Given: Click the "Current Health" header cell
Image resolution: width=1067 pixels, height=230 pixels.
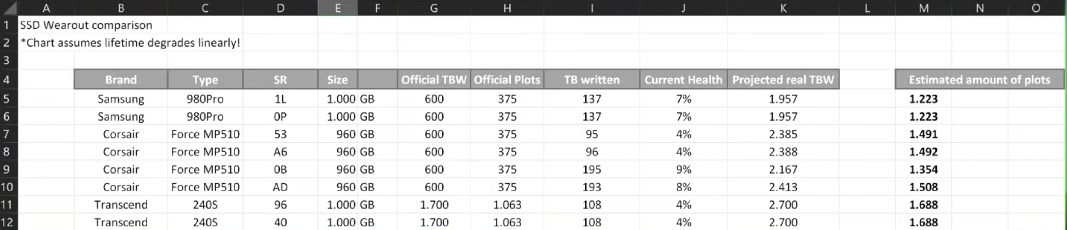Looking at the screenshot, I should tap(683, 80).
